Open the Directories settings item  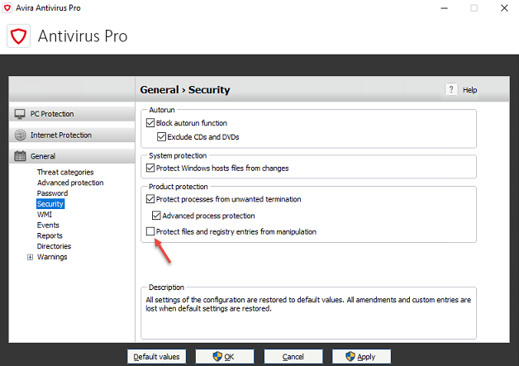pyautogui.click(x=54, y=246)
